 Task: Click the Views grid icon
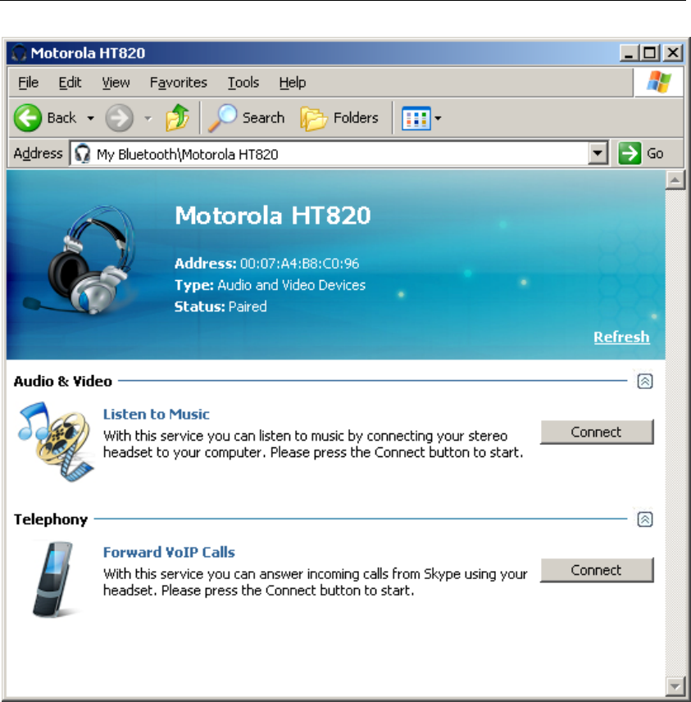click(x=416, y=118)
